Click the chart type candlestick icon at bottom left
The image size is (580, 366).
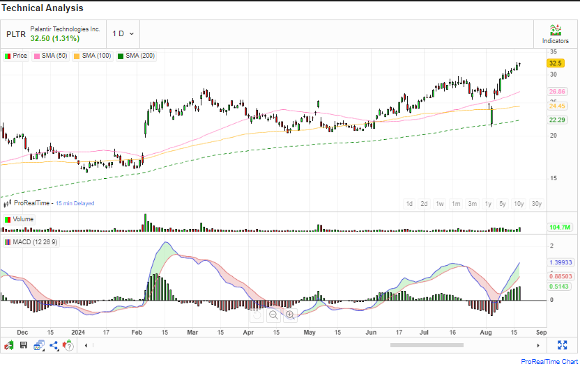9,345
